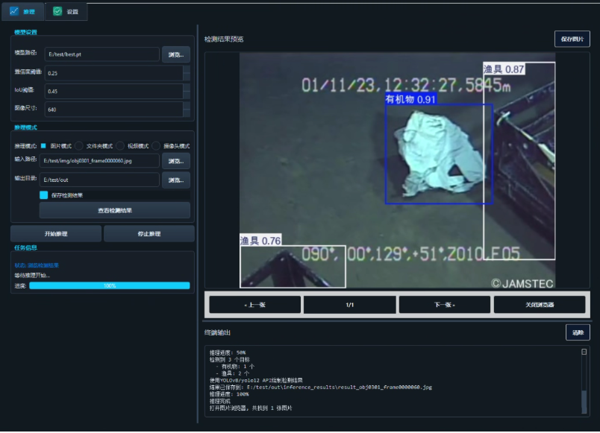This screenshot has height=433, width=600.
Task: Browse for the input path
Action: click(x=176, y=161)
